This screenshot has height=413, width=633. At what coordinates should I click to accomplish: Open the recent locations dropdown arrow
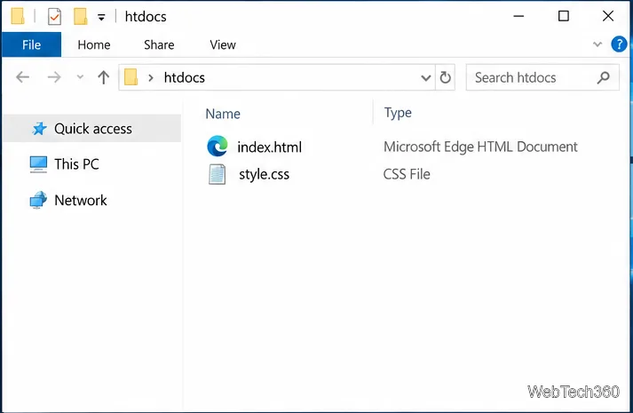(80, 77)
